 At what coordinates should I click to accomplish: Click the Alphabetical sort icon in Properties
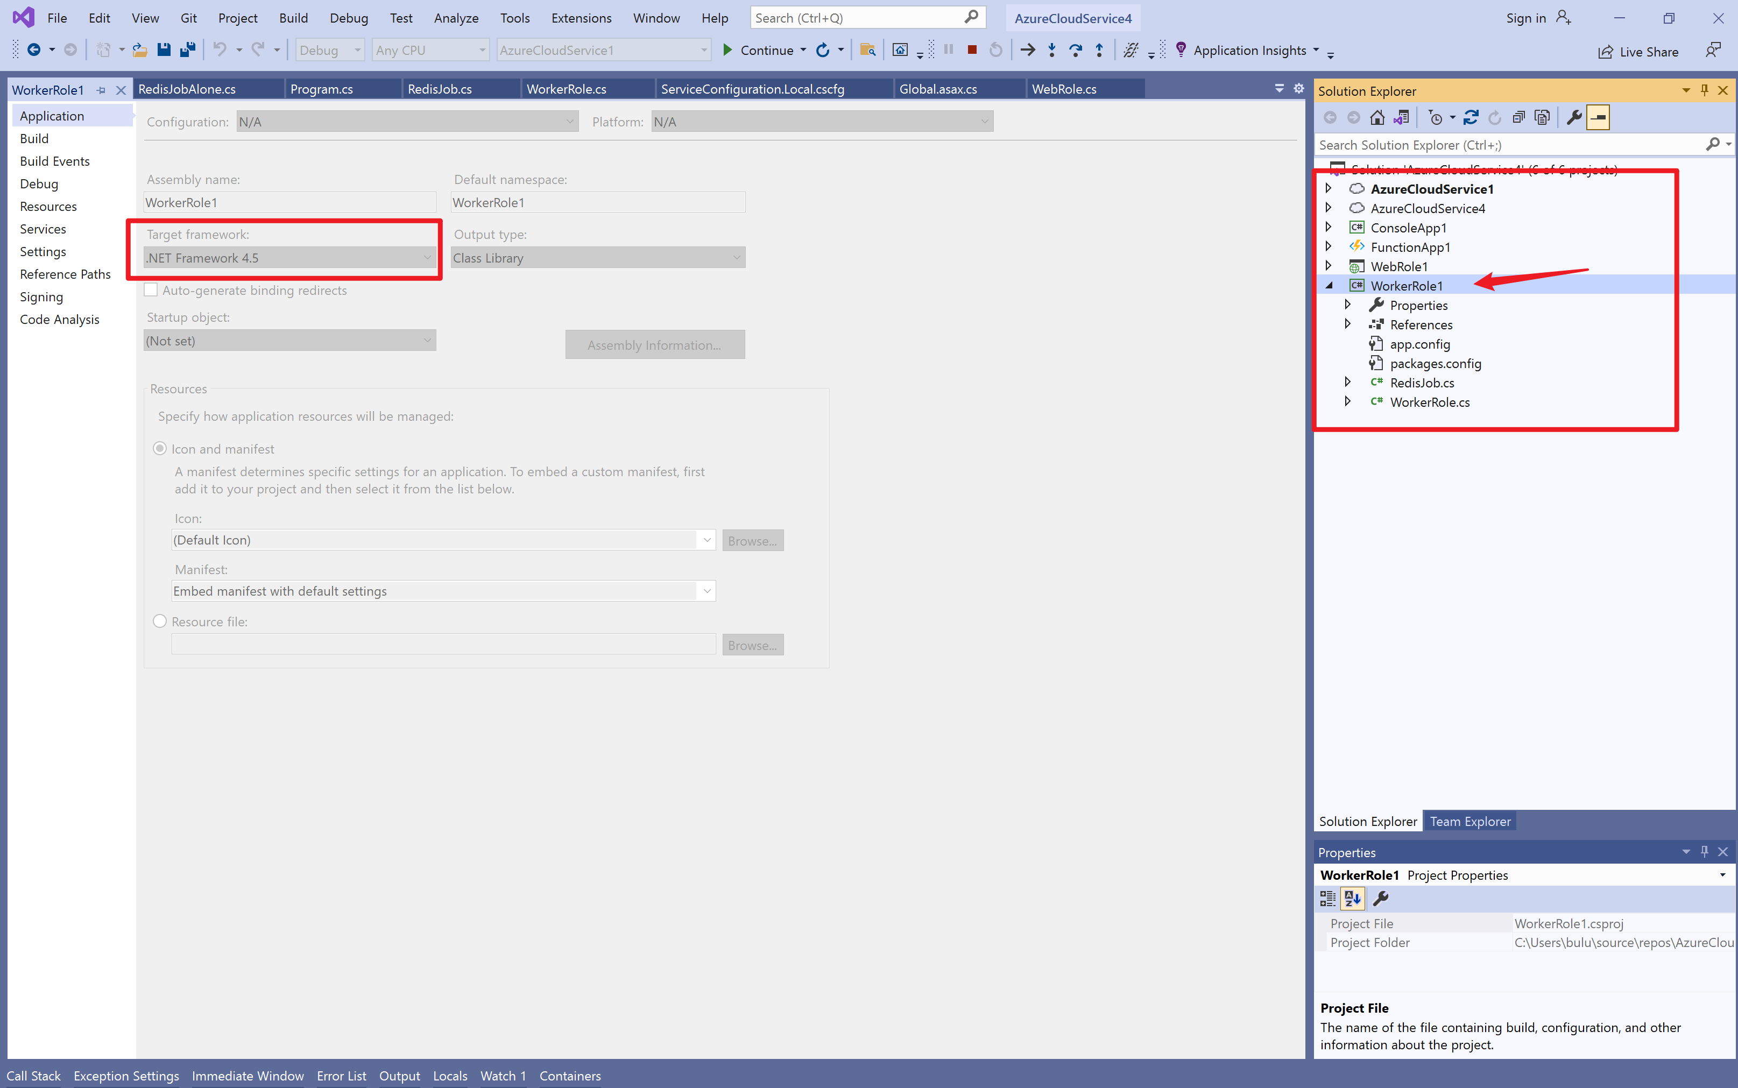click(x=1352, y=898)
